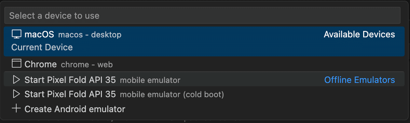Click the play icon for the cold boot emulator
The width and height of the screenshot is (410, 123).
pos(16,94)
